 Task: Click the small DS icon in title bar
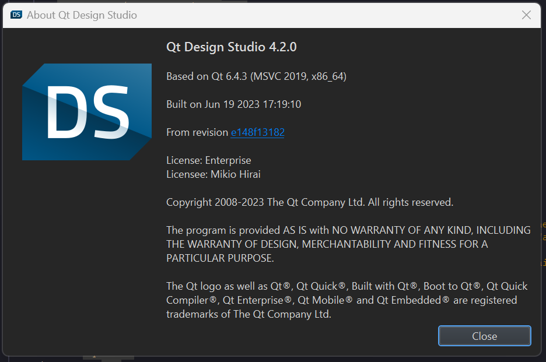16,15
